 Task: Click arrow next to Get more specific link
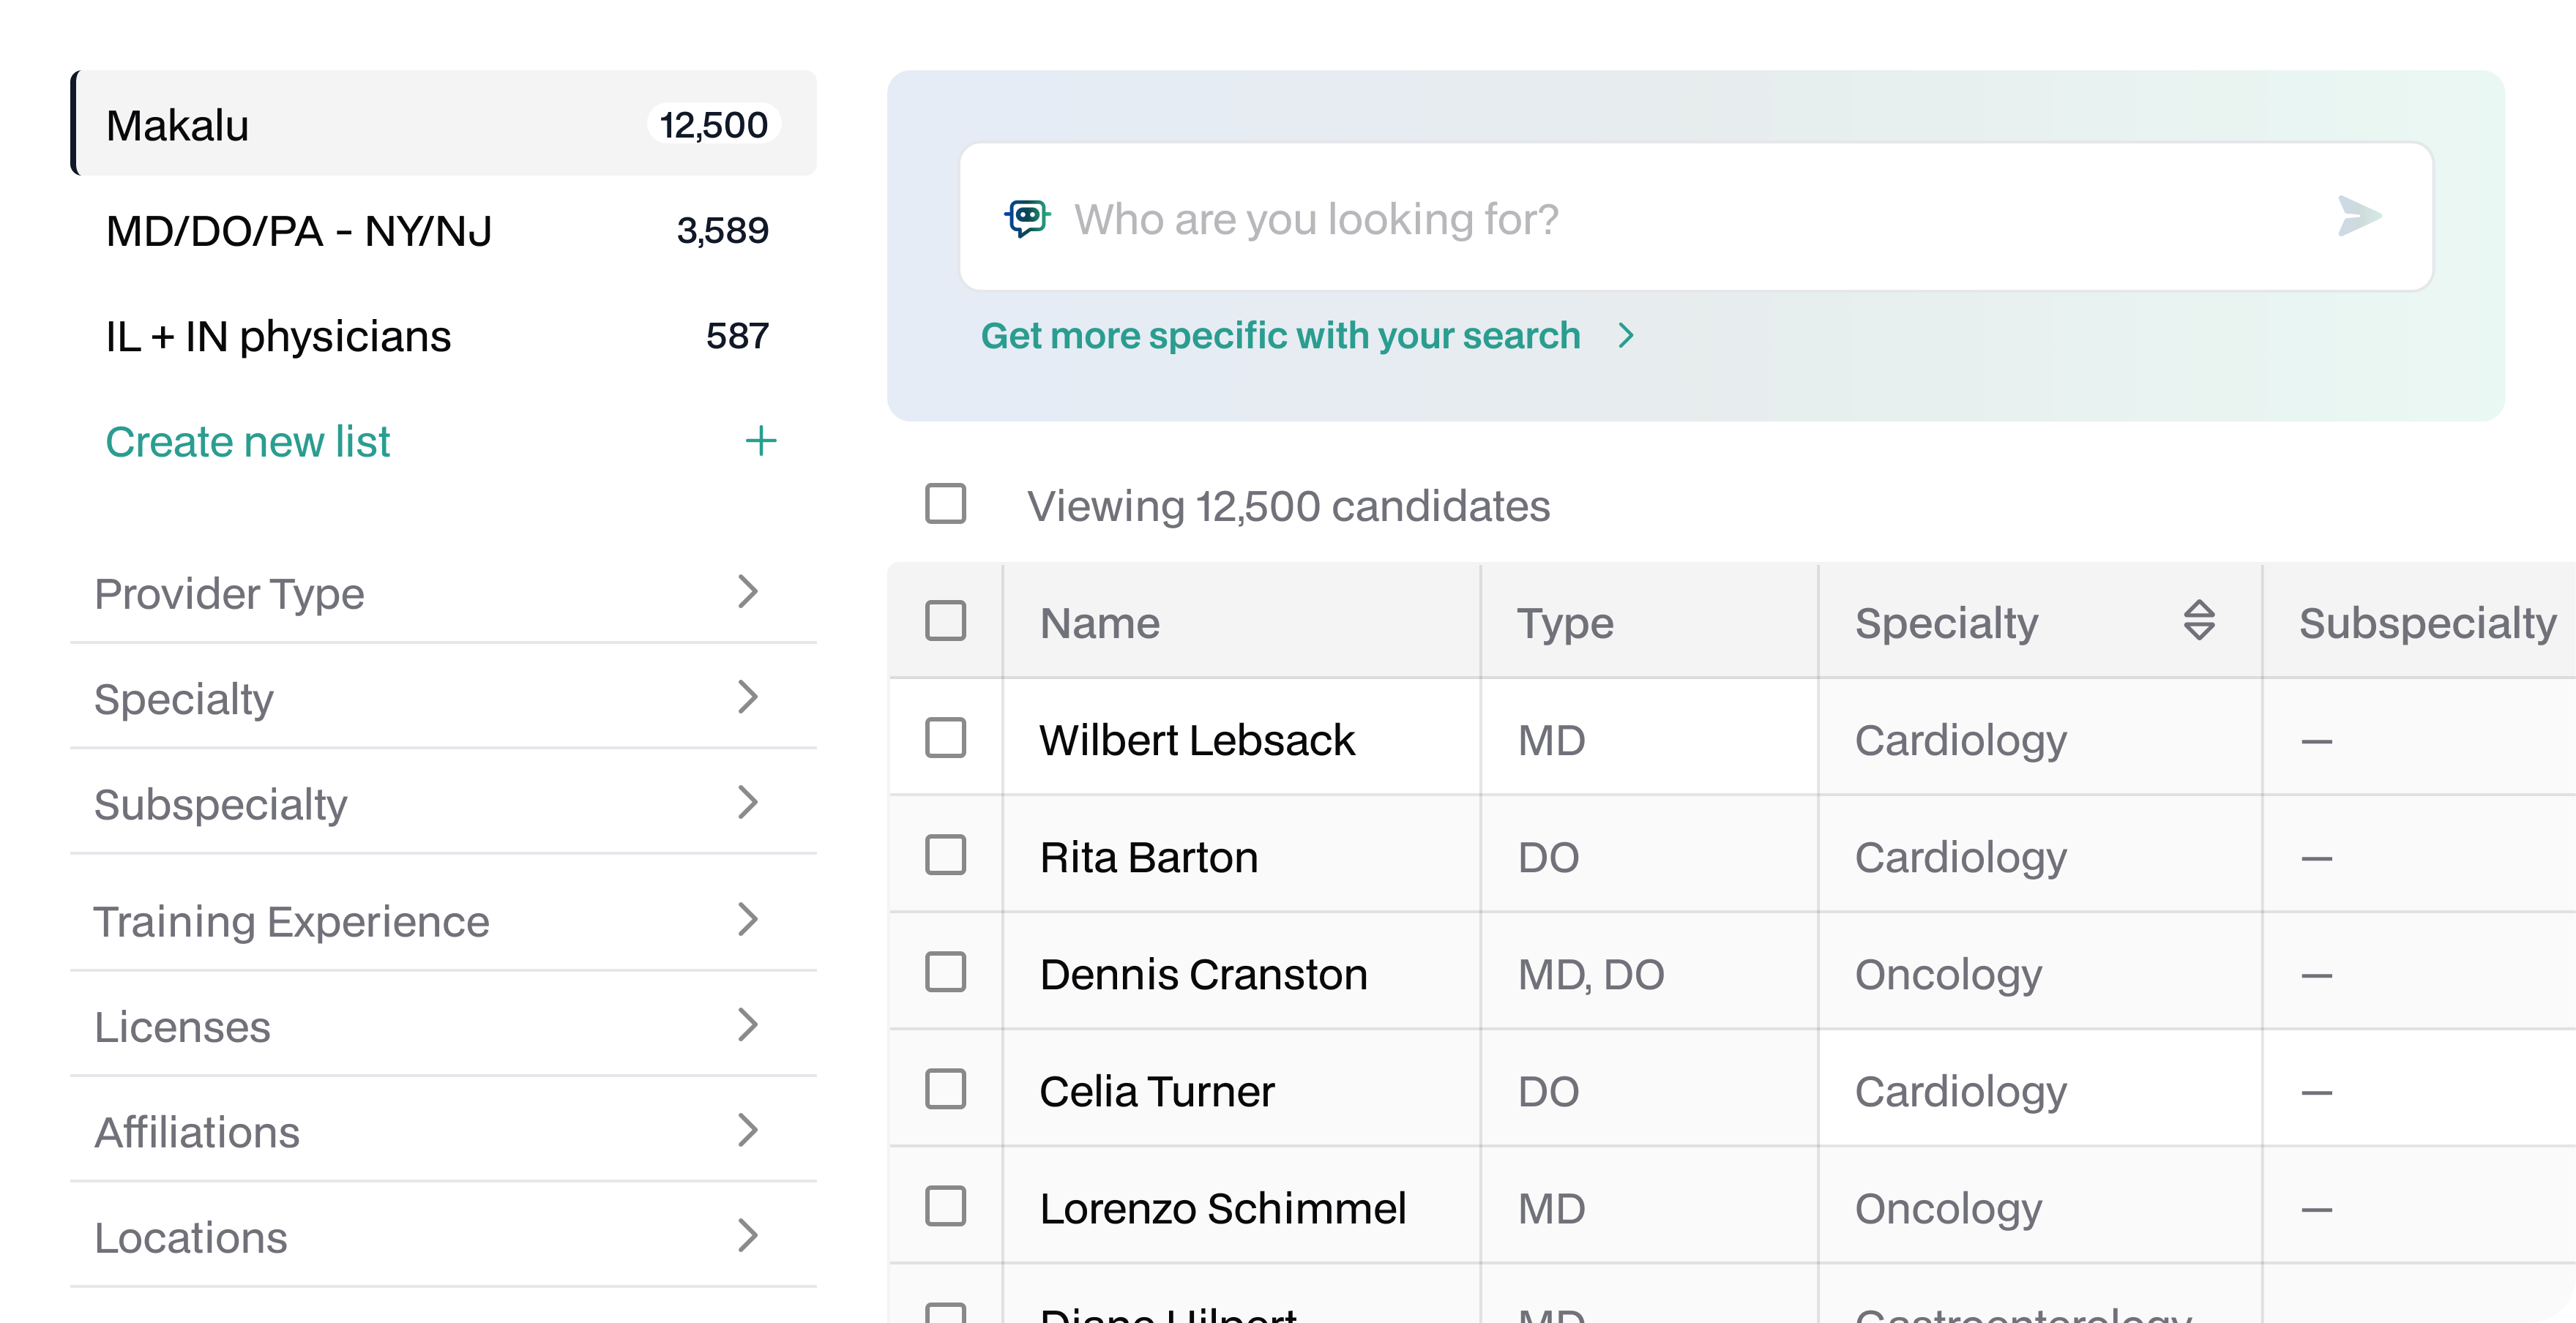[x=1627, y=336]
